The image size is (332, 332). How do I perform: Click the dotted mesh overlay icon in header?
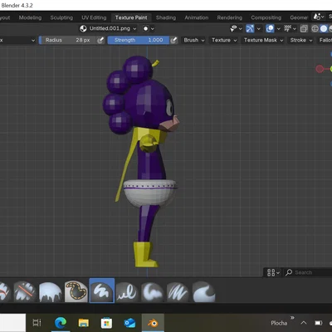pos(288,28)
